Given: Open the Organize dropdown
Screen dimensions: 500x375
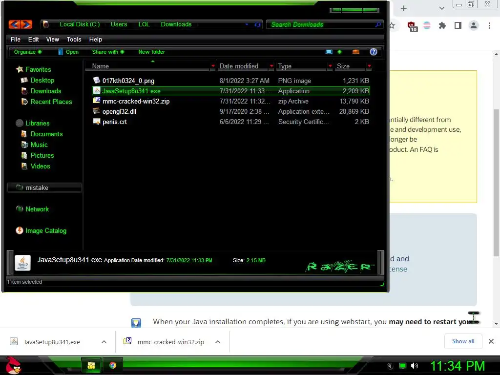Looking at the screenshot, I should tap(28, 52).
